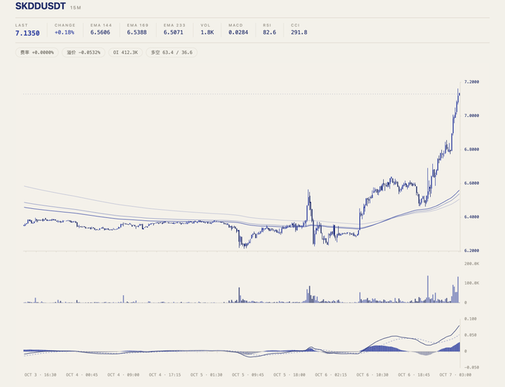Click the OCT 7 · 03:00 time label
505x387 pixels.
[455, 375]
